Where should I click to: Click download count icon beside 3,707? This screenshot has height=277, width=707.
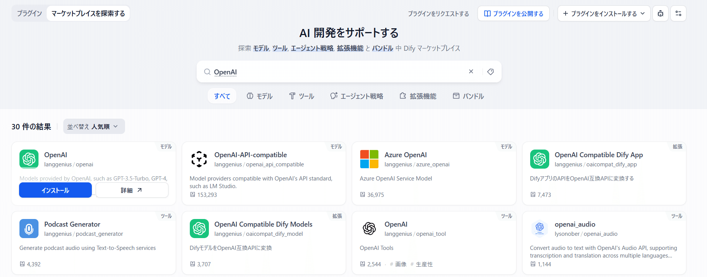pos(192,264)
